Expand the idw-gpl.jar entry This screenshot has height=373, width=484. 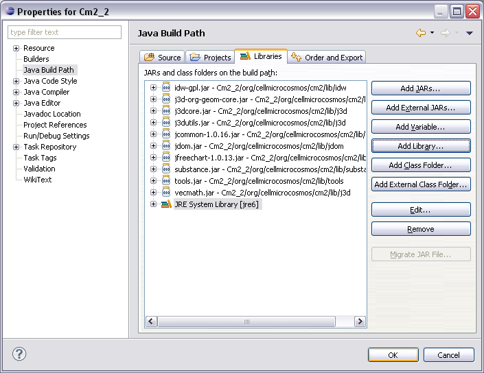(x=153, y=88)
